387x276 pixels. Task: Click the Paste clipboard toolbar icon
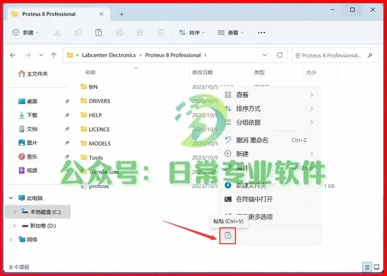99,33
